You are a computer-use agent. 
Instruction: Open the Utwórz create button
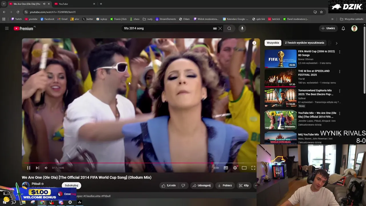tap(328, 28)
